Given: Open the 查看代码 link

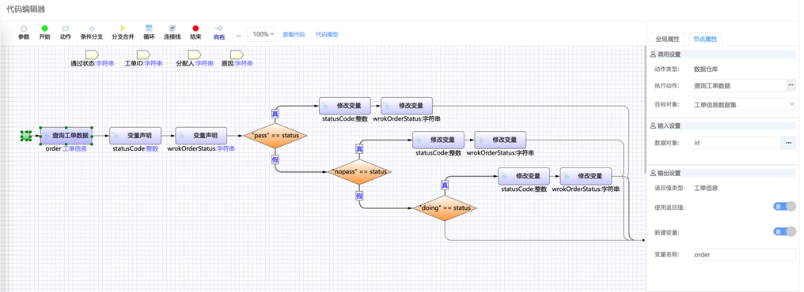Looking at the screenshot, I should [294, 35].
